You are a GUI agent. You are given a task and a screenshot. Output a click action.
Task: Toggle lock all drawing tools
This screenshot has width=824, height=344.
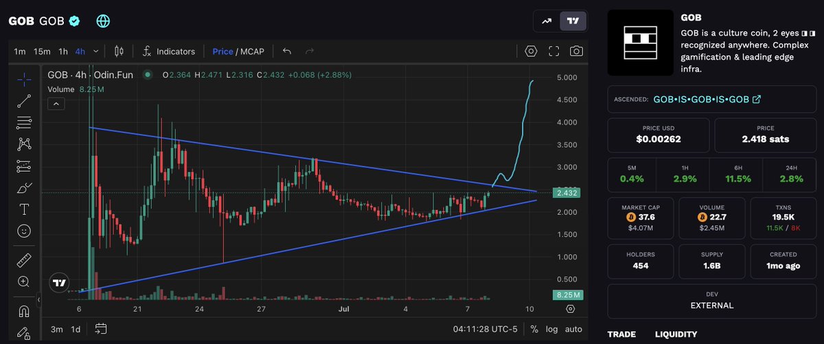coord(24,334)
